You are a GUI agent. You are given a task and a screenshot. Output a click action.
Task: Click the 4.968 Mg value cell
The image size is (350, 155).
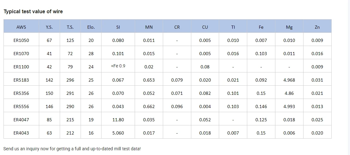pyautogui.click(x=289, y=80)
